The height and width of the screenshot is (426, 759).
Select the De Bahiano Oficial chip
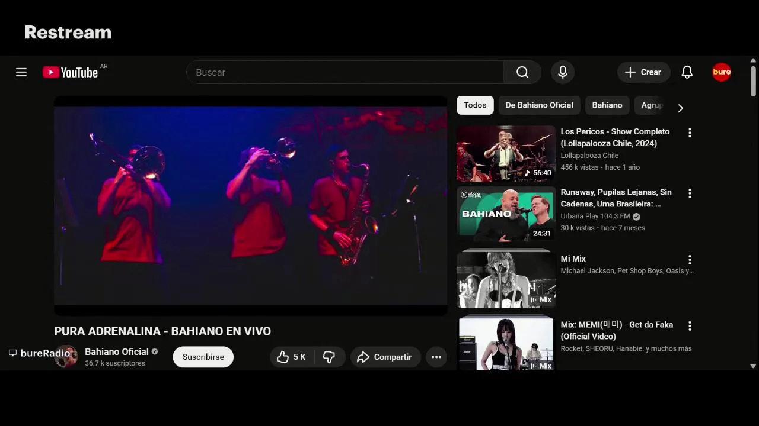(x=539, y=105)
